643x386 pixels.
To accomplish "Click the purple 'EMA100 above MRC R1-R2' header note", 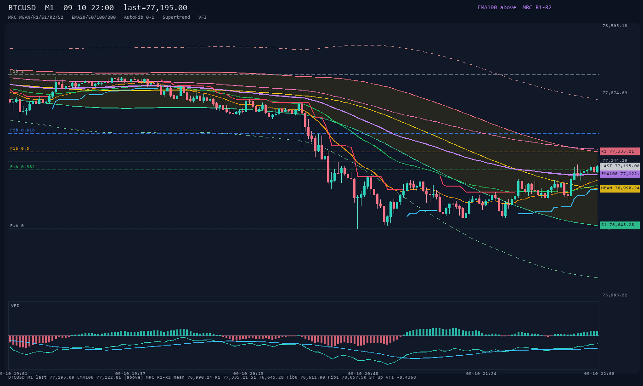I will point(514,7).
